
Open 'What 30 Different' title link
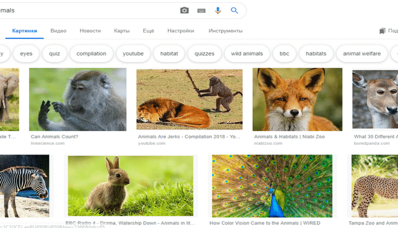pos(376,136)
